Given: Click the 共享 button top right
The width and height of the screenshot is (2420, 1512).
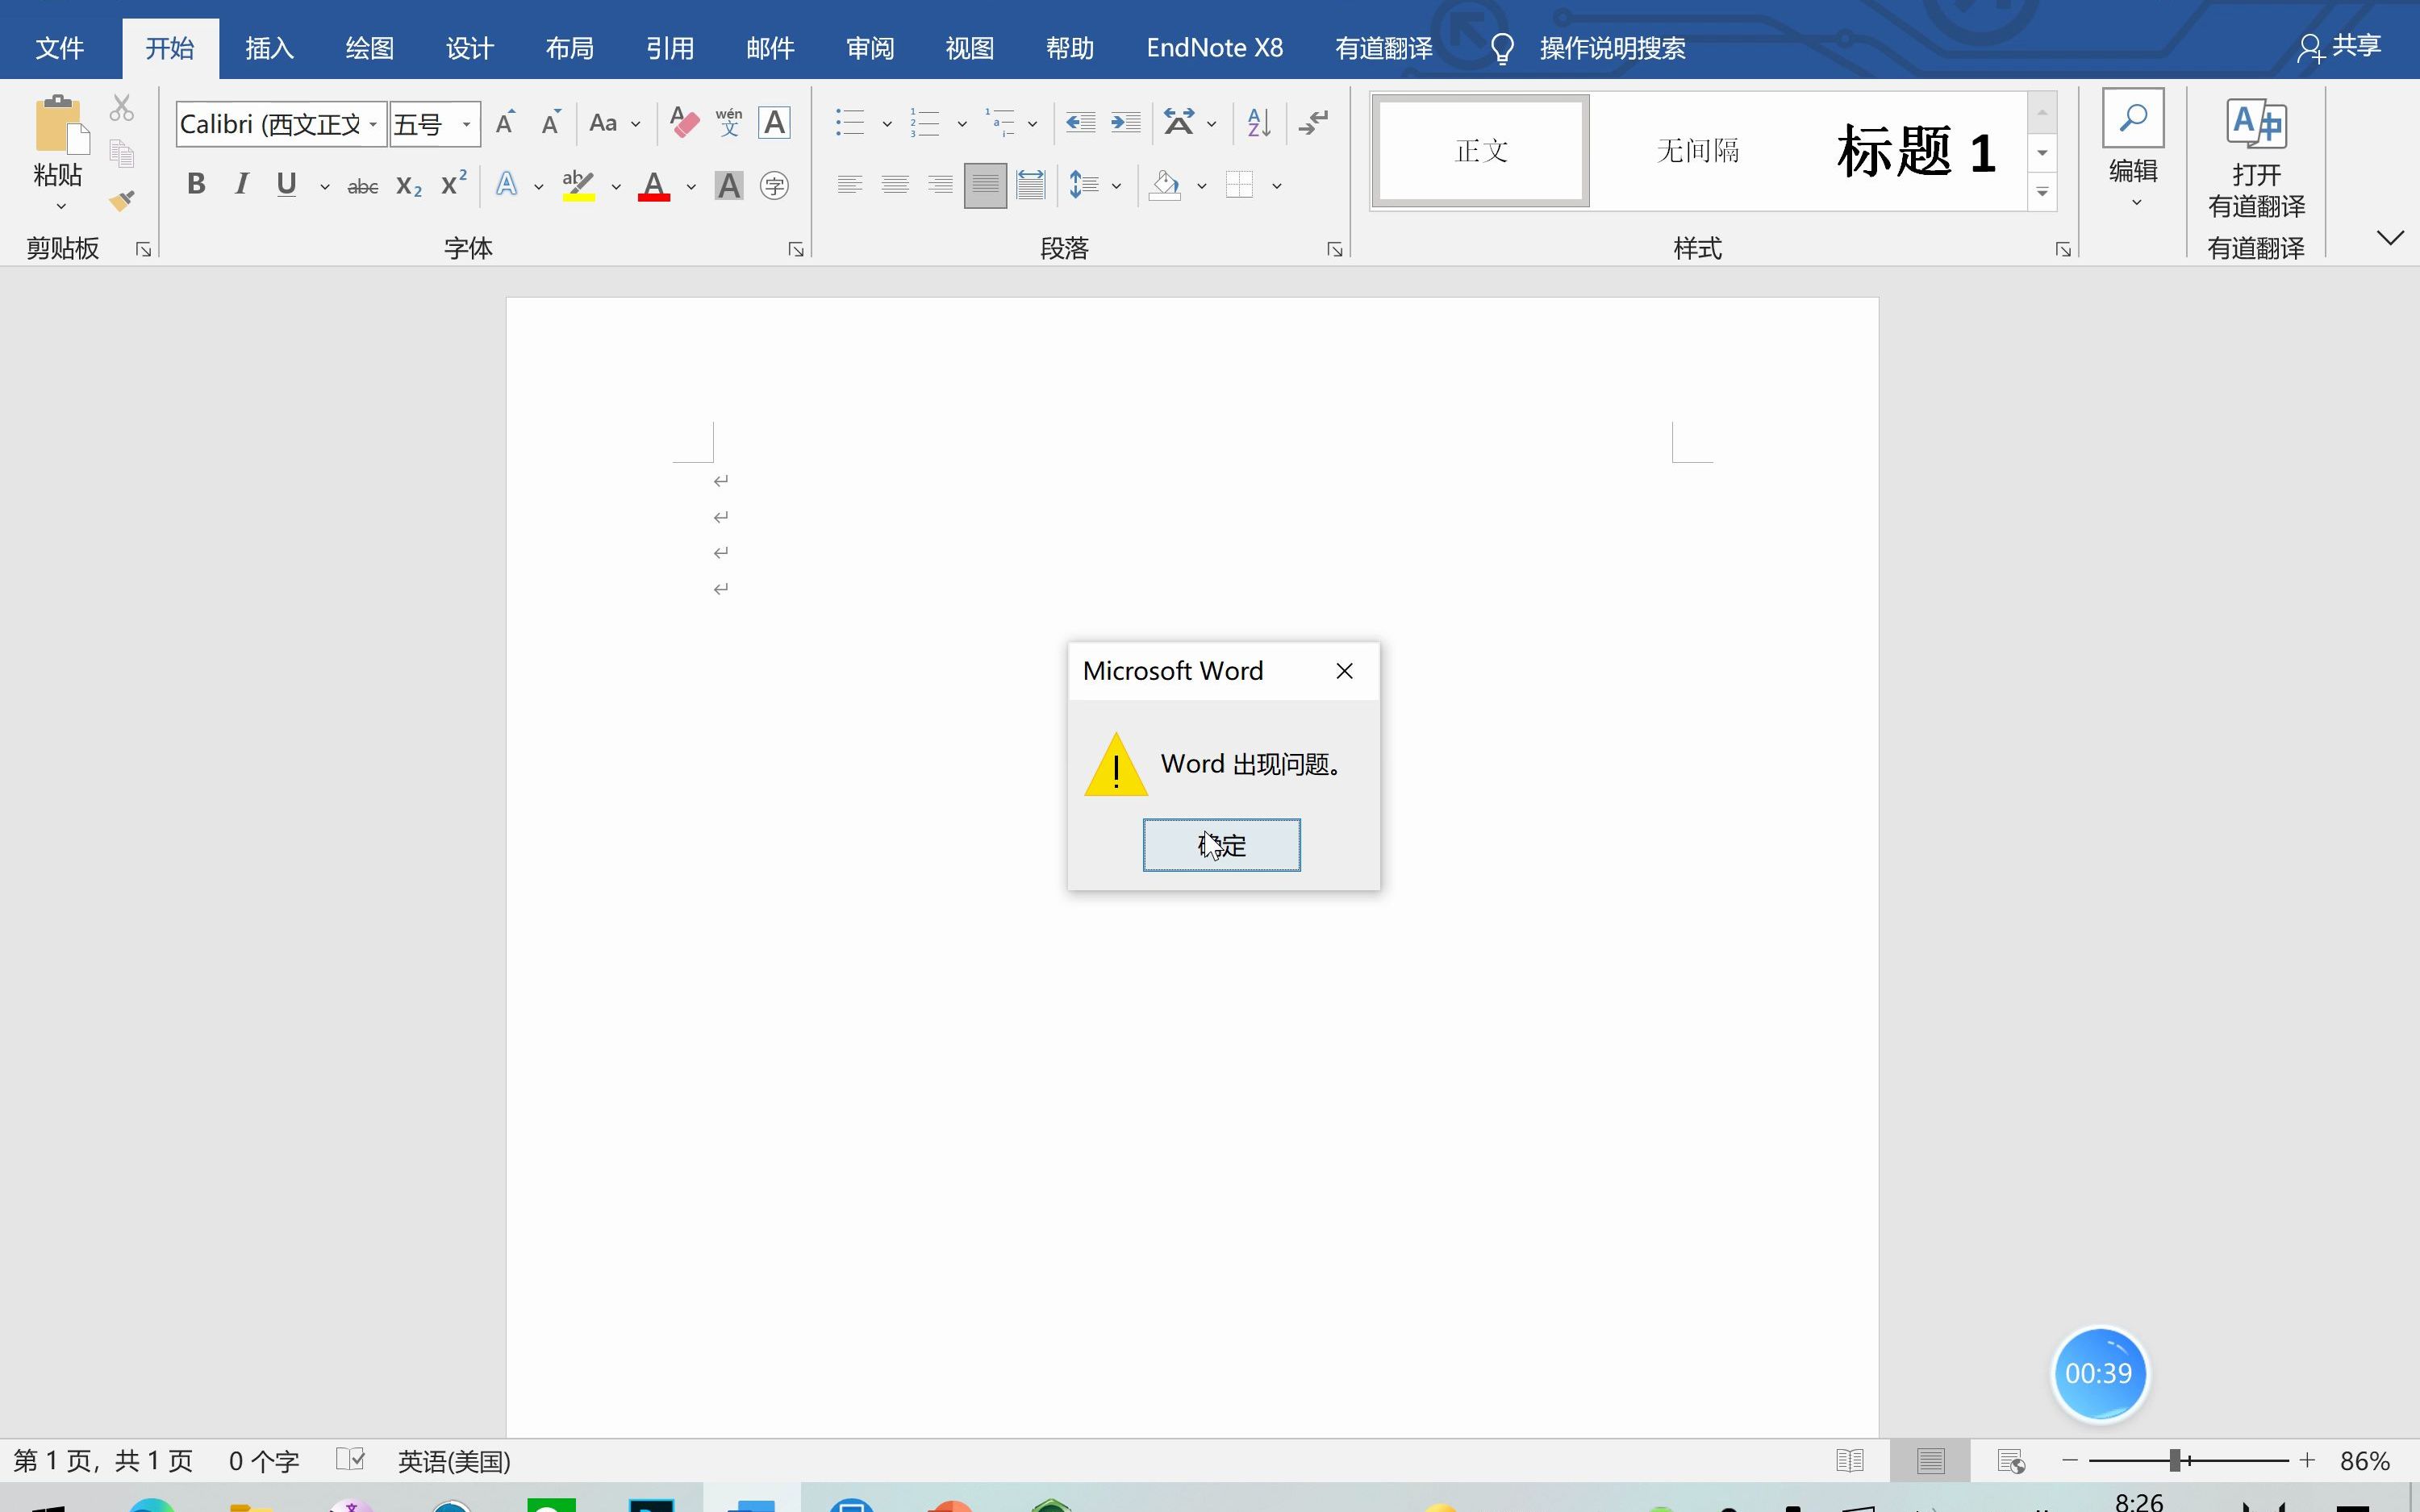Looking at the screenshot, I should [2340, 46].
